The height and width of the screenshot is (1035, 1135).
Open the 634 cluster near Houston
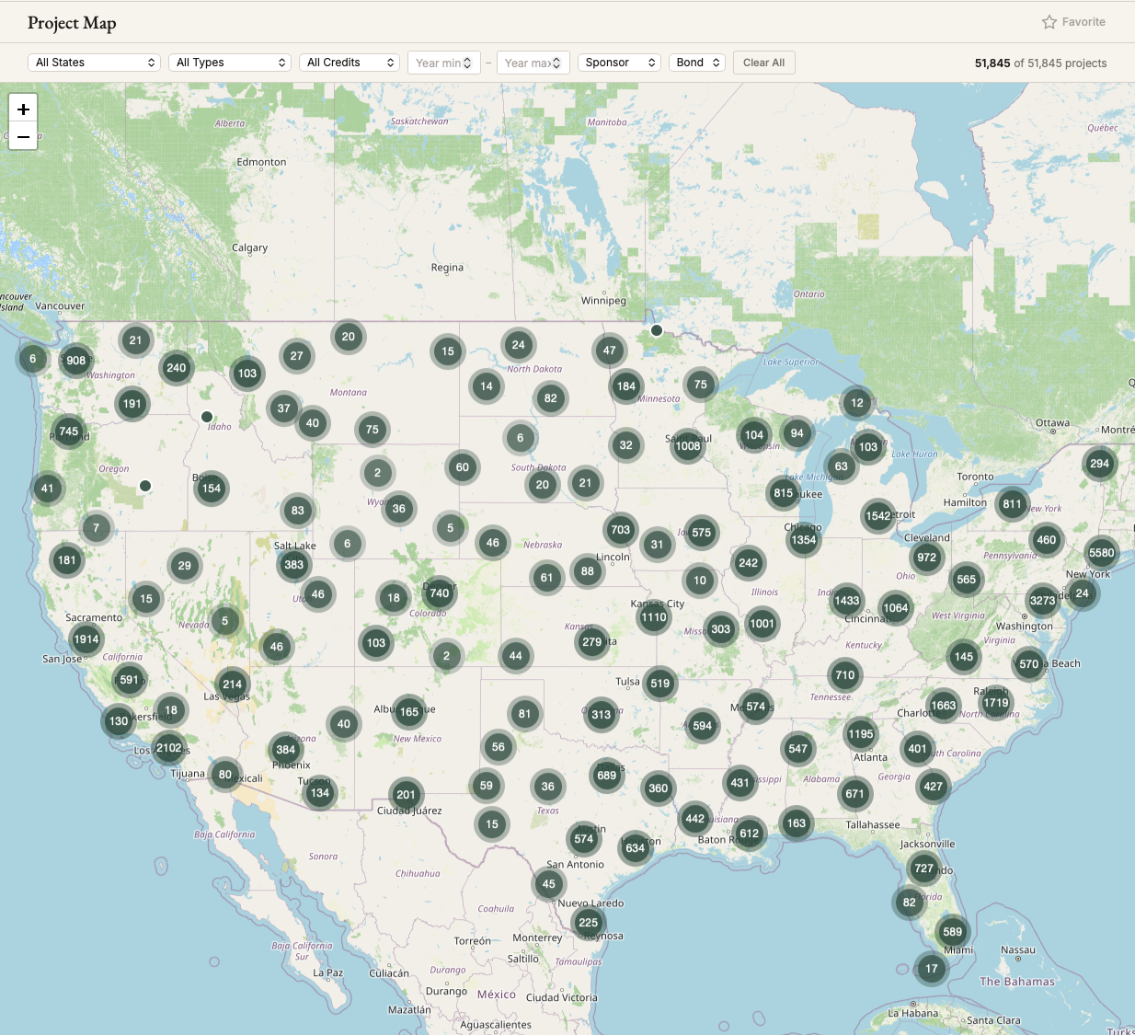click(636, 848)
